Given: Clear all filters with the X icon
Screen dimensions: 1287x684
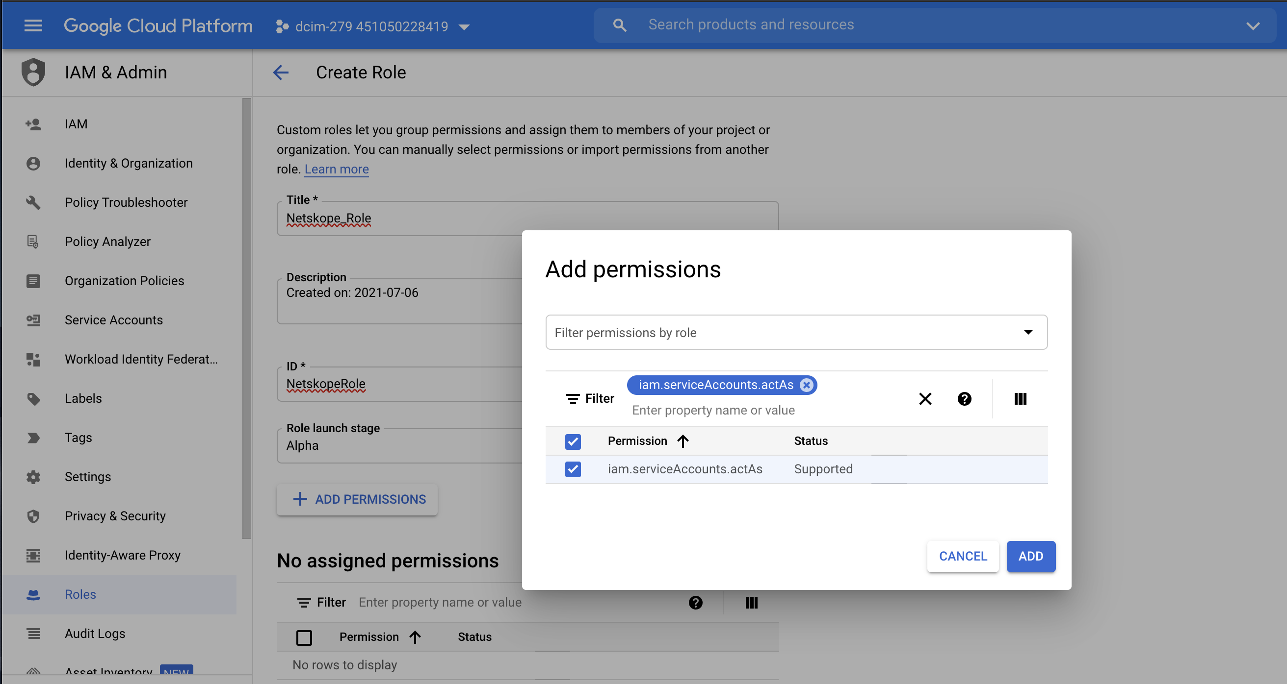Looking at the screenshot, I should pos(925,399).
